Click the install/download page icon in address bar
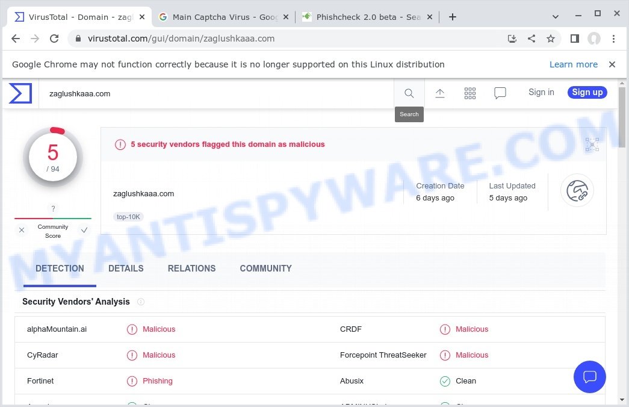This screenshot has height=407, width=629. click(512, 39)
